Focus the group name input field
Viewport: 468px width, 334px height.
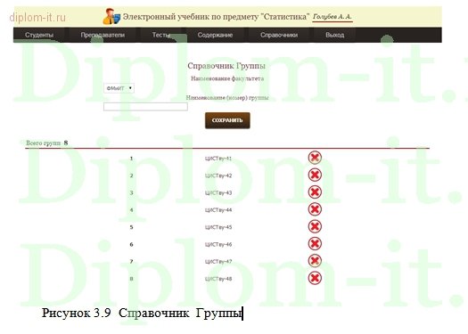coord(145,107)
